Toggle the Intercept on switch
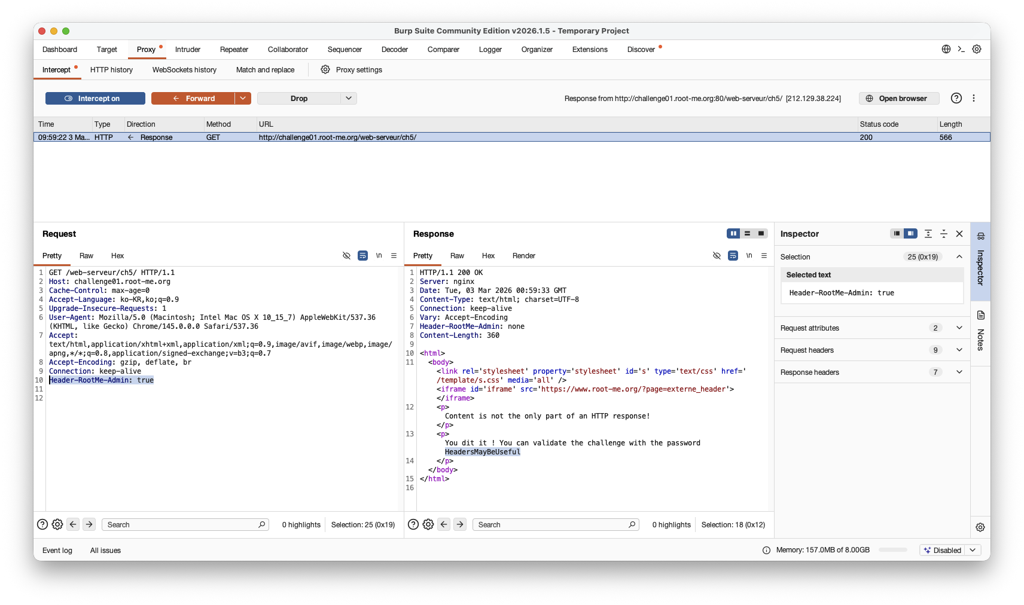 pyautogui.click(x=95, y=98)
